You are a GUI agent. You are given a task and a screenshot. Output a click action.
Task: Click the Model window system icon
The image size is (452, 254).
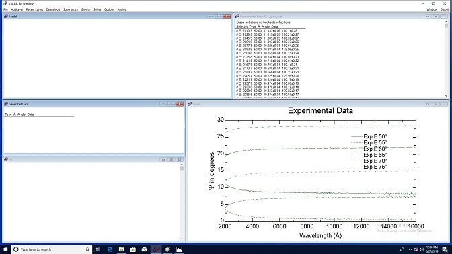coord(6,16)
